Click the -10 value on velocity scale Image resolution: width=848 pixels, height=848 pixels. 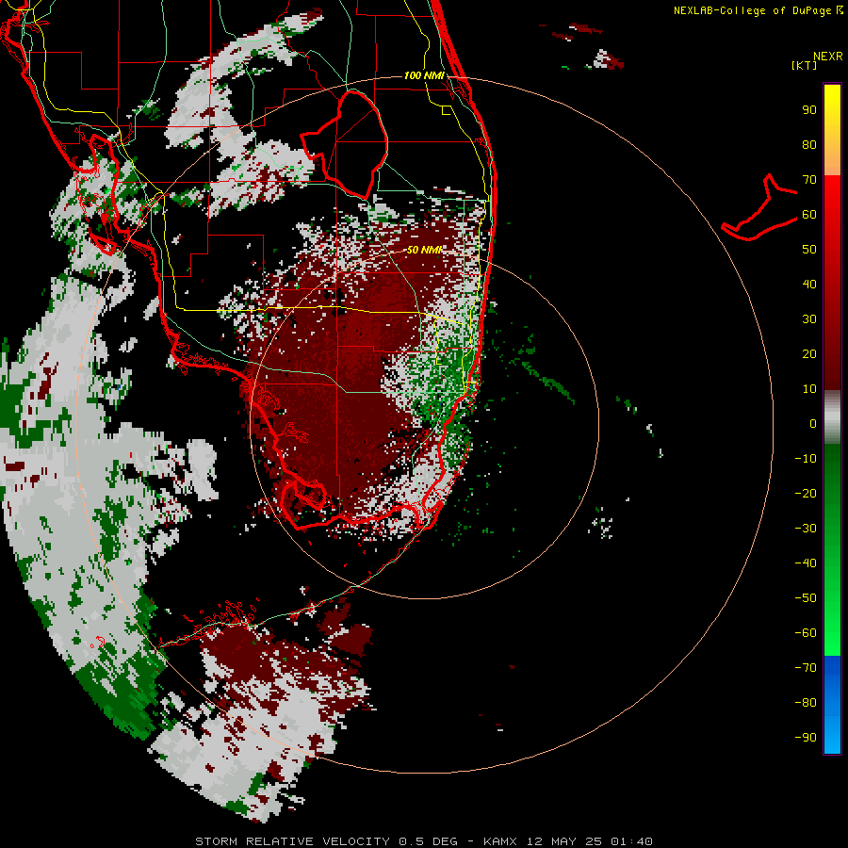[806, 459]
